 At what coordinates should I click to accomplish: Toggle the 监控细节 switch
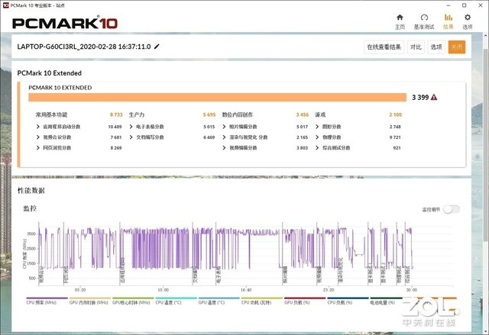coord(452,210)
